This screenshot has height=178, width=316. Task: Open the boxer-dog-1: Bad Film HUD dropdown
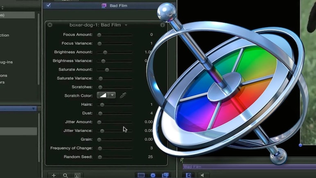click(126, 25)
